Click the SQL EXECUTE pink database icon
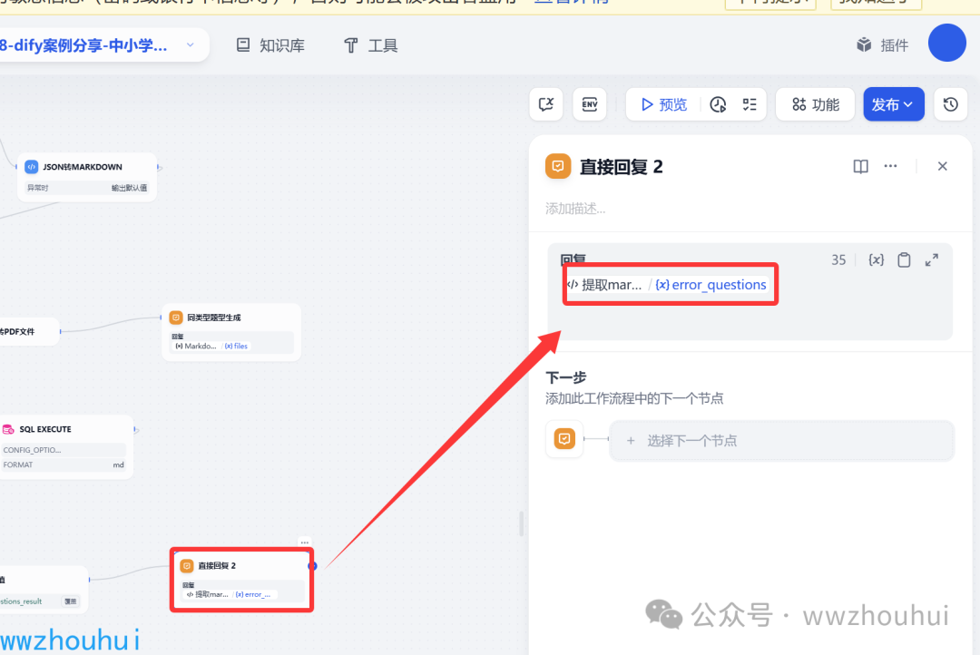 [x=8, y=429]
